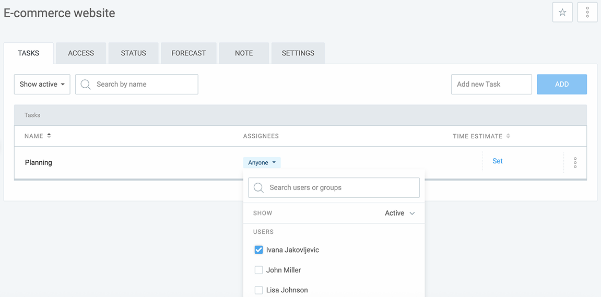Viewport: 601px width, 297px height.
Task: Open the project three-dot options menu
Action: coord(587,13)
